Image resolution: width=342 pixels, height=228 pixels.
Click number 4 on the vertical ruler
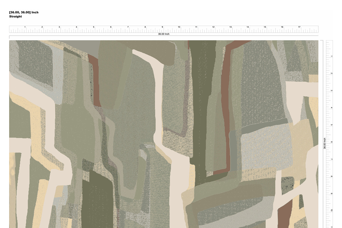tap(331, 108)
